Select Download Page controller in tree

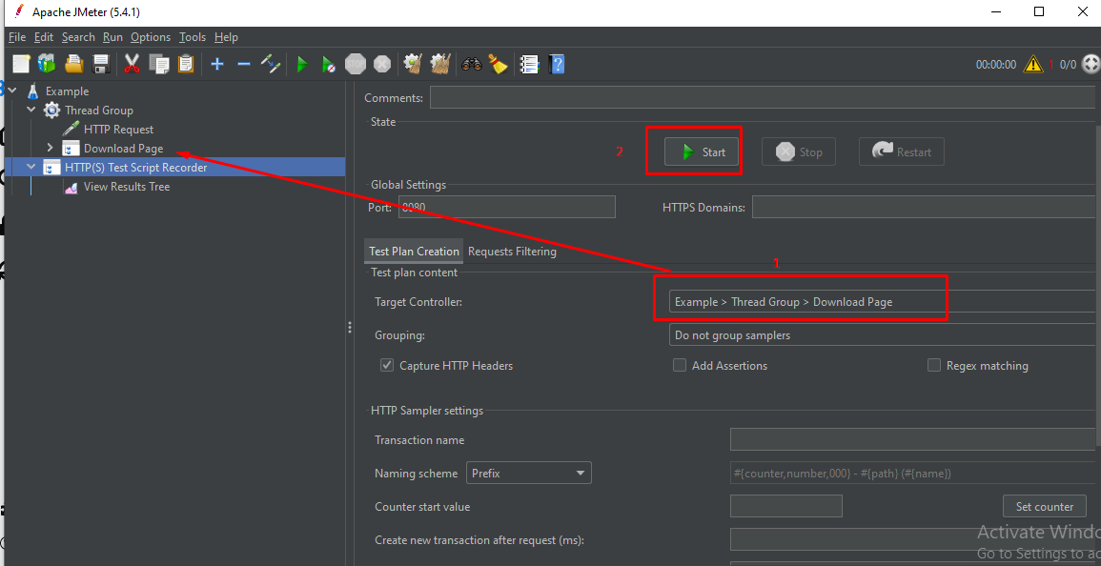[x=124, y=149]
